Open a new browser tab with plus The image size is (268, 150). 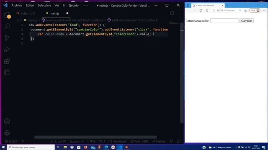click(227, 5)
